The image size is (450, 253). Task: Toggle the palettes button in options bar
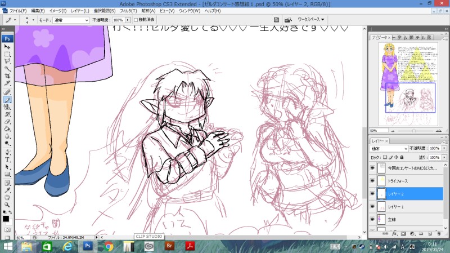click(276, 20)
